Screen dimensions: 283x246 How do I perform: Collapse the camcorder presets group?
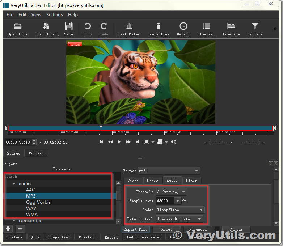[14, 221]
